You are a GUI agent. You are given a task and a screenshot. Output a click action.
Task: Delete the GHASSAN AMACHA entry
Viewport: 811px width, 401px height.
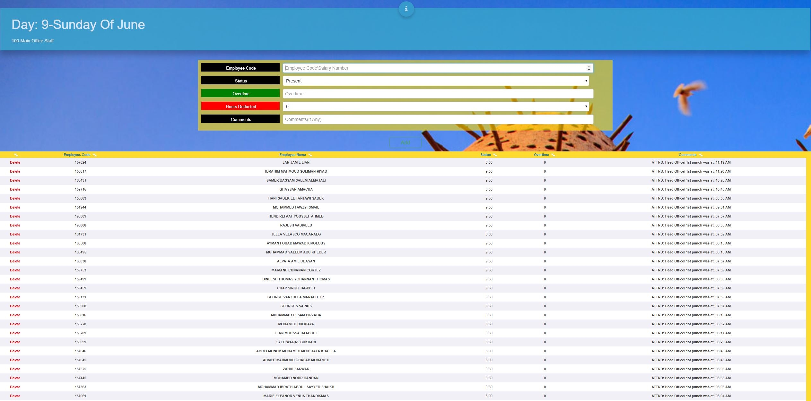pyautogui.click(x=15, y=189)
